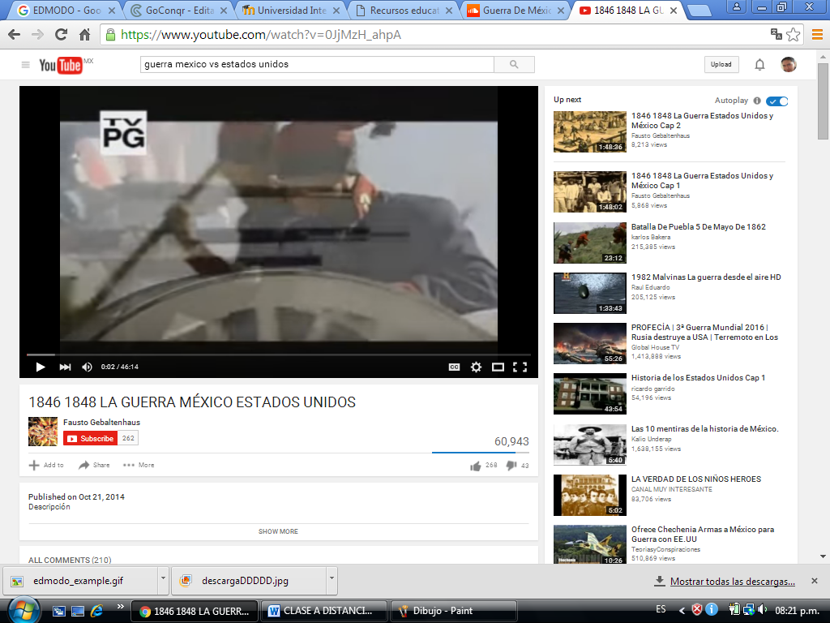Click the browser address bar
830x623 pixels.
point(434,35)
